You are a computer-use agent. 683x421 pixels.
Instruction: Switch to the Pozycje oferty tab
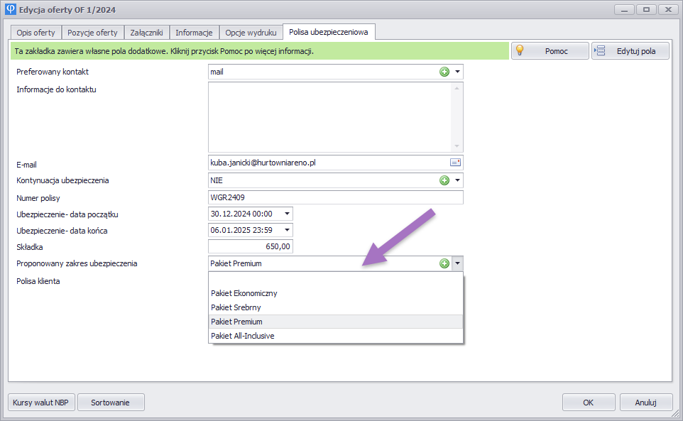tap(92, 33)
